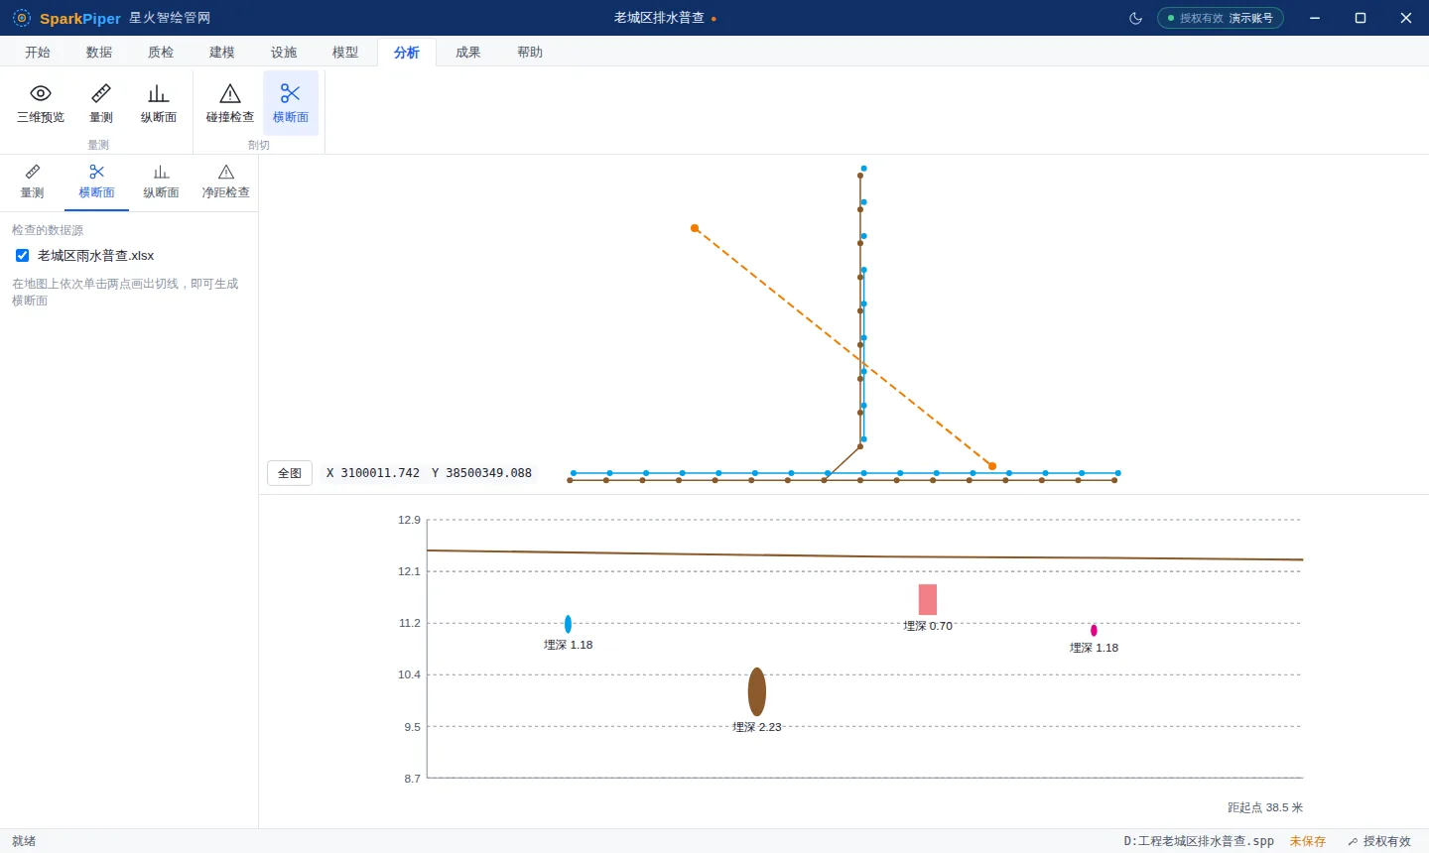Click the pink rectangle pipe with 埋深 0.70
This screenshot has height=853, width=1429.
click(x=928, y=599)
